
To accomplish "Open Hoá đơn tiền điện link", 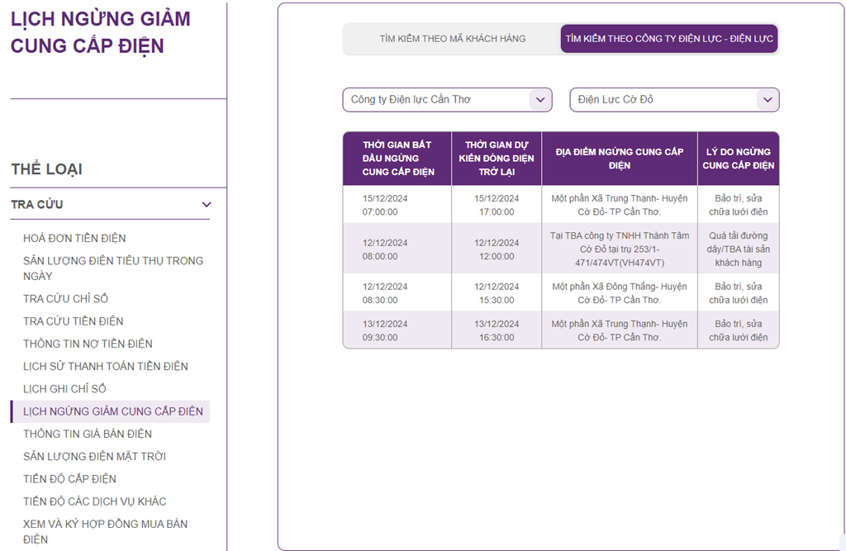I will click(74, 238).
